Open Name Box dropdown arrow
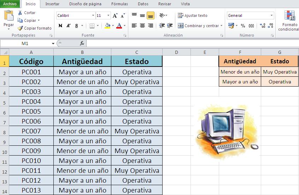This screenshot has height=195, width=299. [x=53, y=44]
